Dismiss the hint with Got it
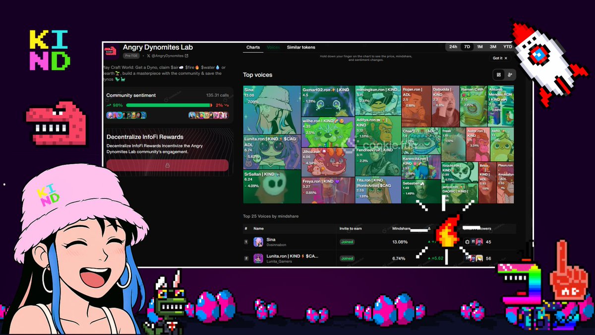The width and height of the screenshot is (595, 335). tap(500, 58)
